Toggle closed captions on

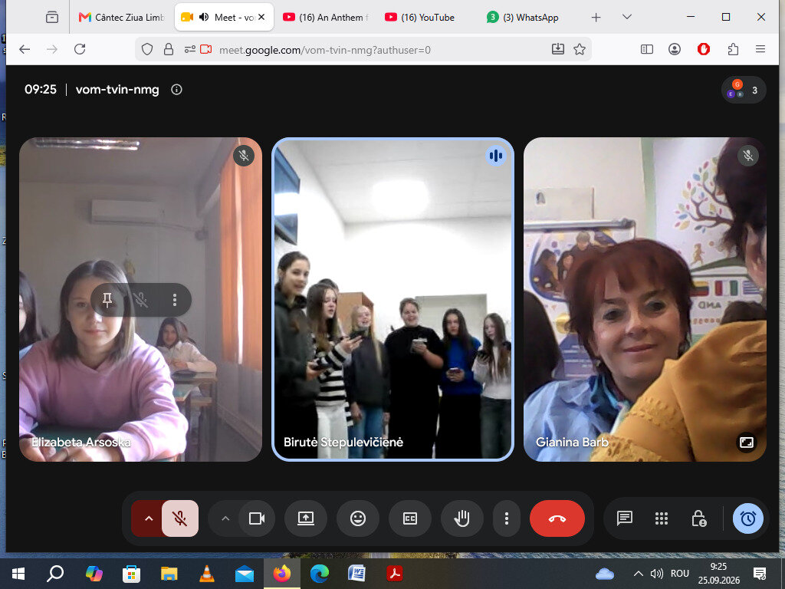pos(410,518)
